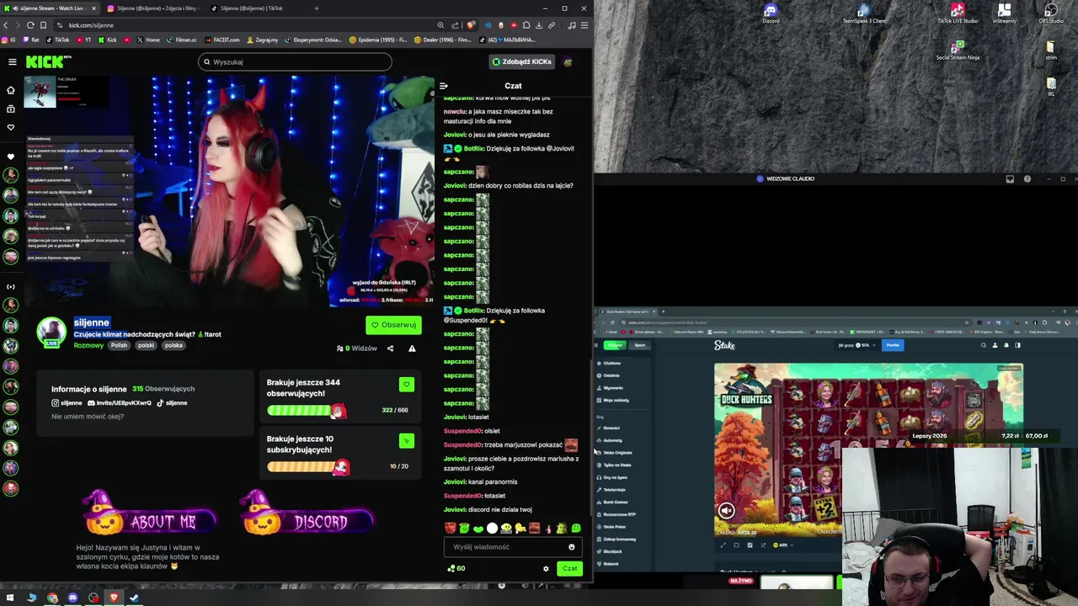Click the Windows Start button
Screen dimensions: 1078x606
pos(10,598)
